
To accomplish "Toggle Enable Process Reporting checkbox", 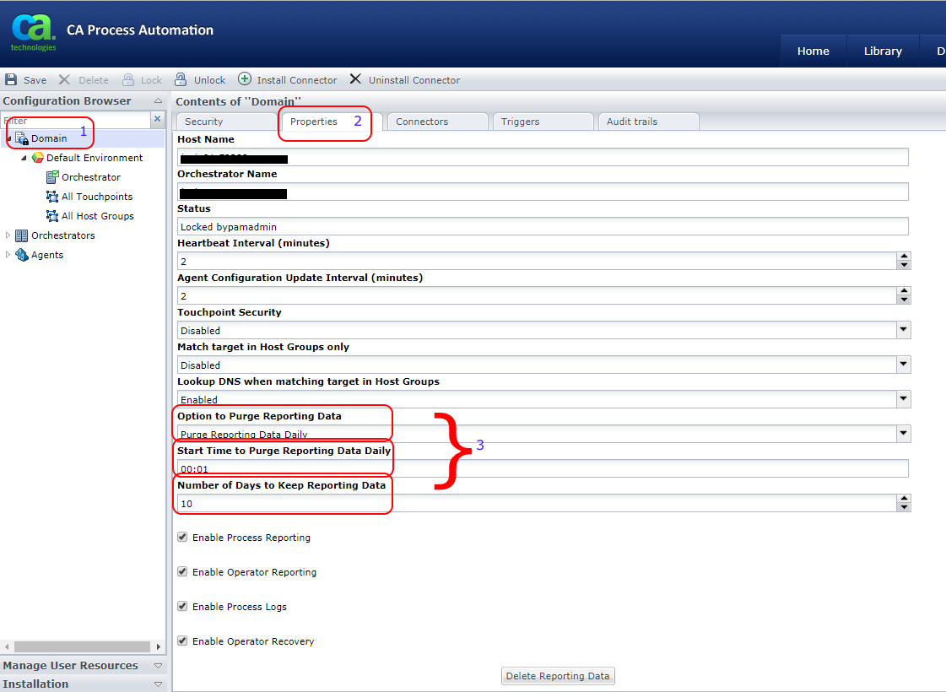I will tap(182, 537).
